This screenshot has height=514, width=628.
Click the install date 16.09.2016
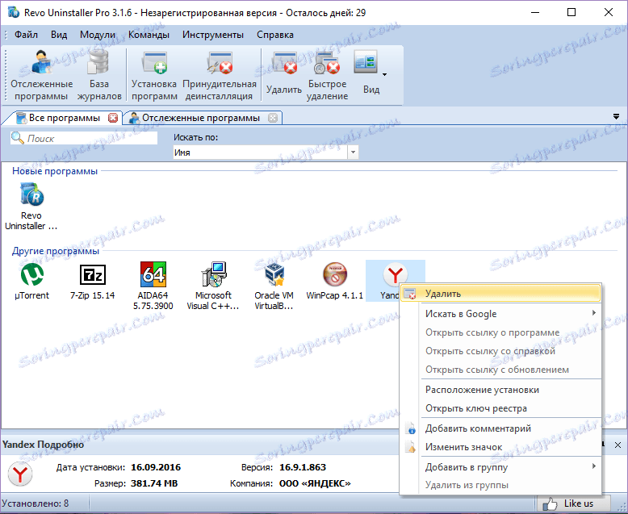[x=156, y=467]
